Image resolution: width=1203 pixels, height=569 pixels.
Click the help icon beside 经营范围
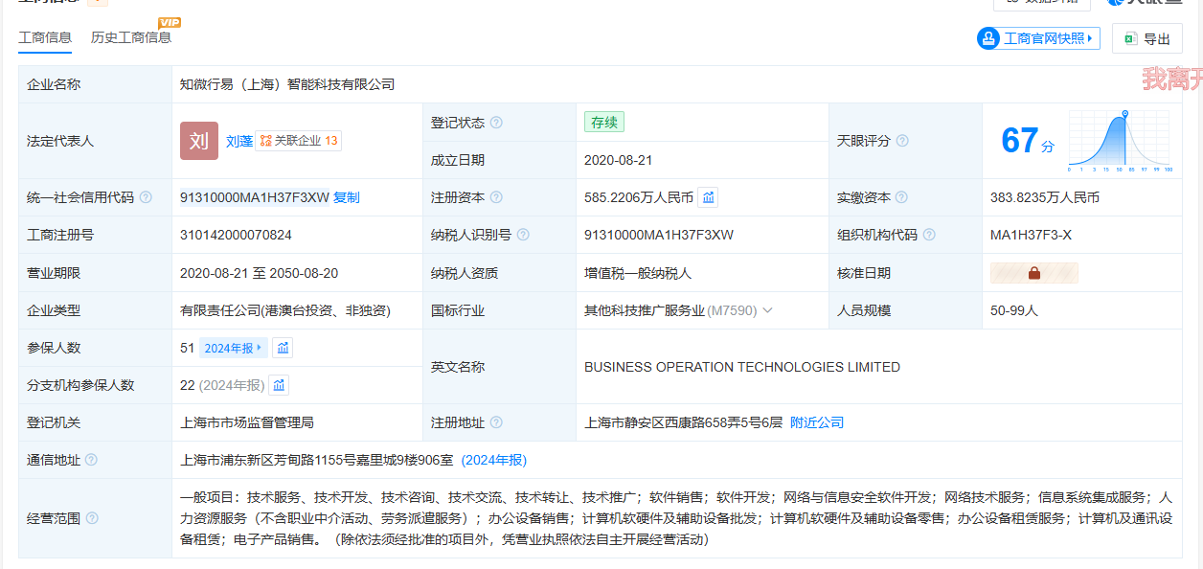coord(92,518)
